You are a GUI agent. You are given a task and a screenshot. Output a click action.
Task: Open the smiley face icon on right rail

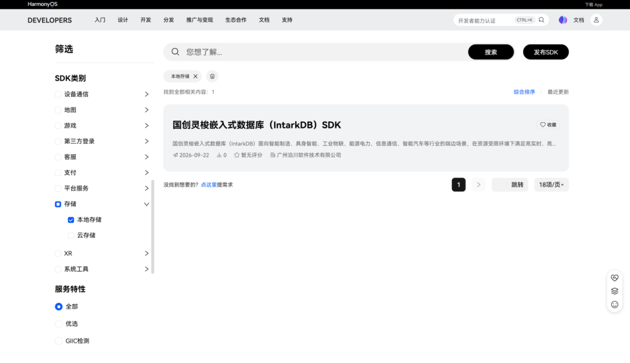pos(614,304)
